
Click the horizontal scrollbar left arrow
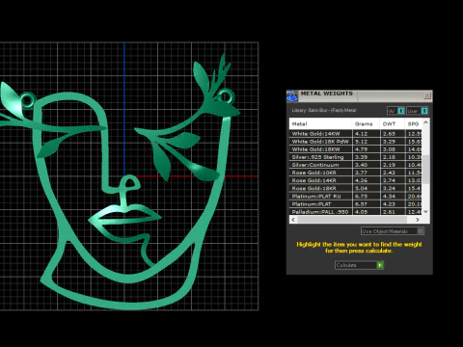293,220
